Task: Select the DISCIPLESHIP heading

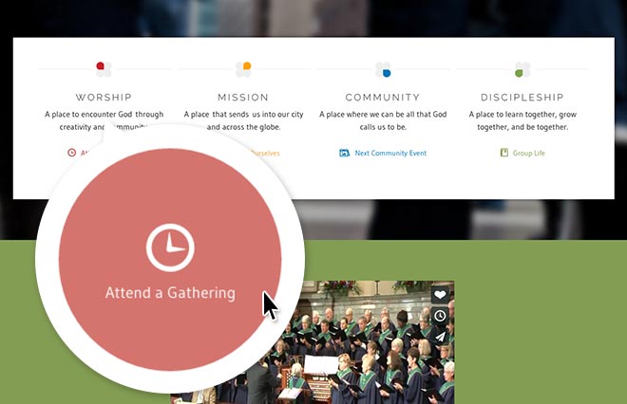Action: click(522, 97)
